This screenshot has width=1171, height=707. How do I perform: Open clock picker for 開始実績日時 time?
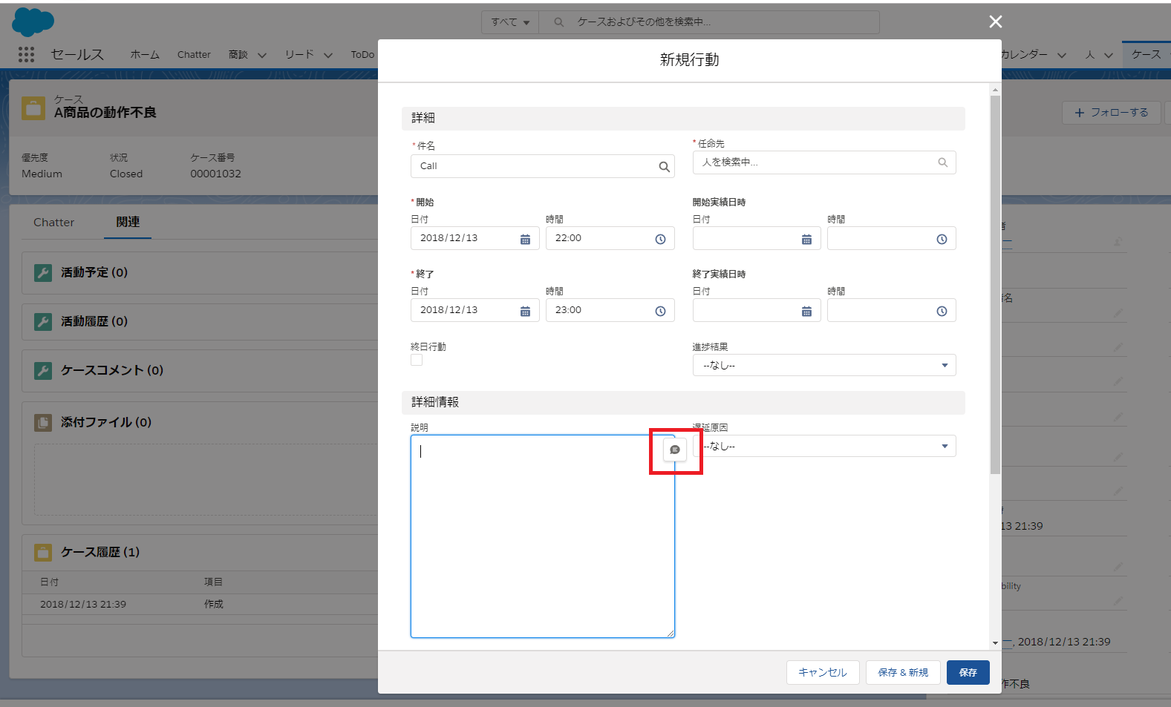[942, 239]
